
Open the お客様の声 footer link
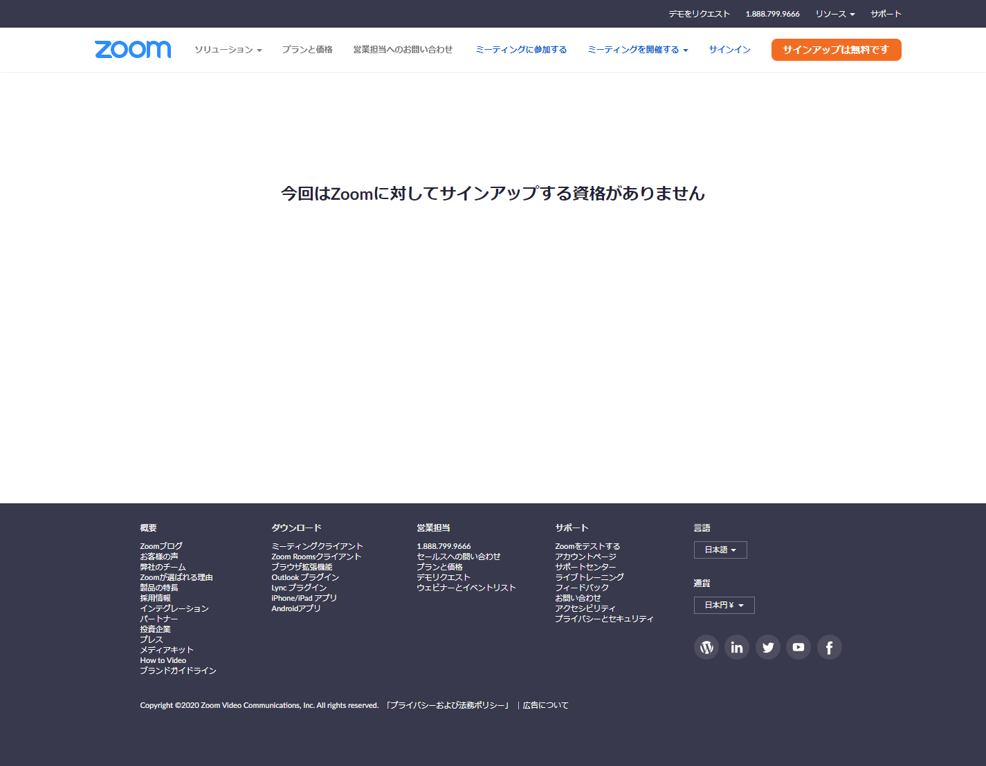pos(159,557)
